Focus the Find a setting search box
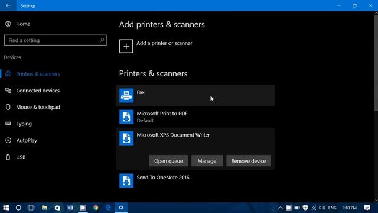 coord(55,40)
